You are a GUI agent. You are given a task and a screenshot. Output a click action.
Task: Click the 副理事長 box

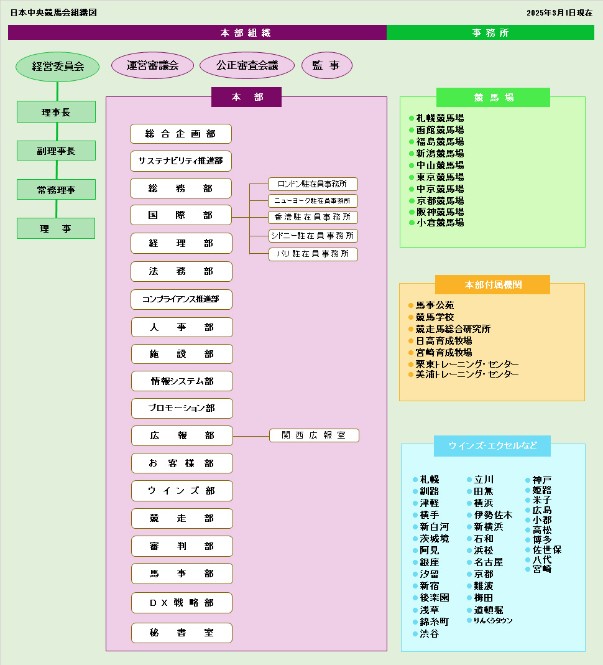(57, 151)
